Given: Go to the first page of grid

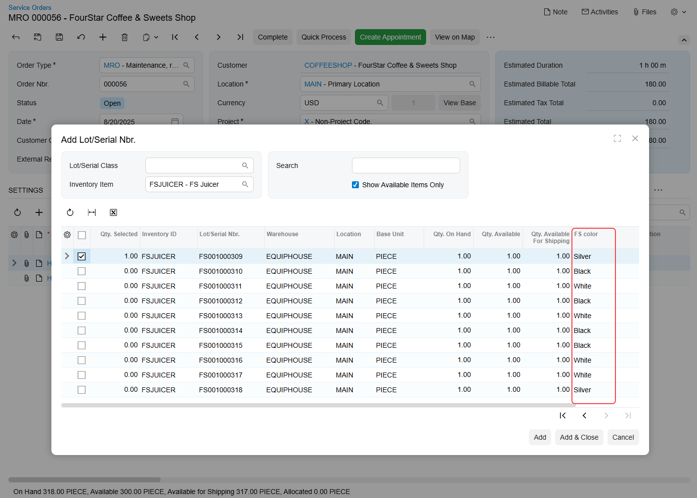Looking at the screenshot, I should click(x=563, y=415).
